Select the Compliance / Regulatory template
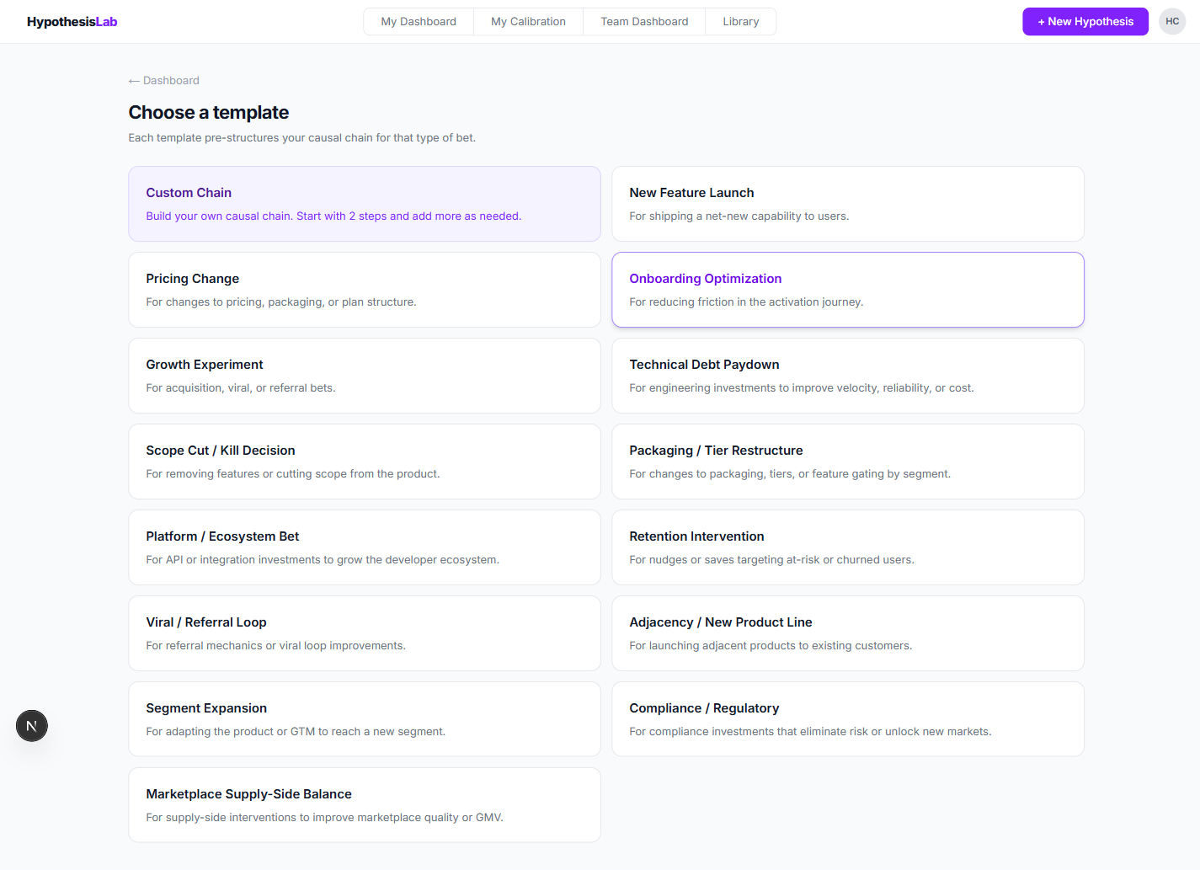The image size is (1200, 870). pyautogui.click(x=848, y=719)
